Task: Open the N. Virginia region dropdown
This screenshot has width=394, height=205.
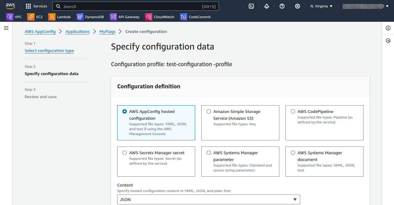Action: 321,6
